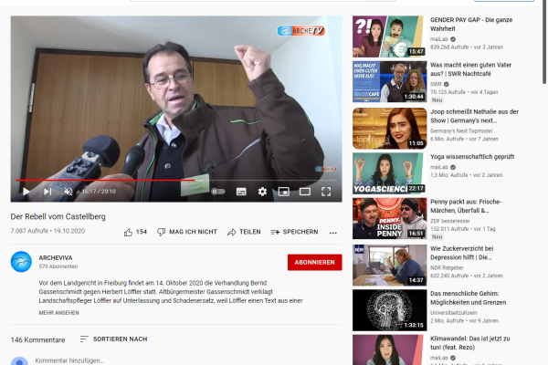
Task: Open the 'Yoga wissenschaftlich geprüft' video thumbnail
Action: 388,172
